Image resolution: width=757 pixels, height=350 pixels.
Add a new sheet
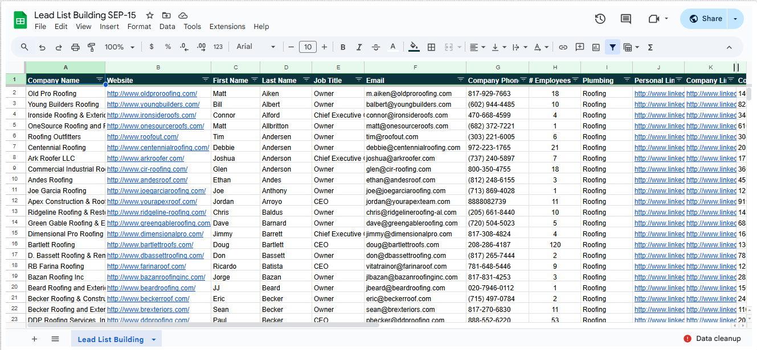pyautogui.click(x=34, y=339)
